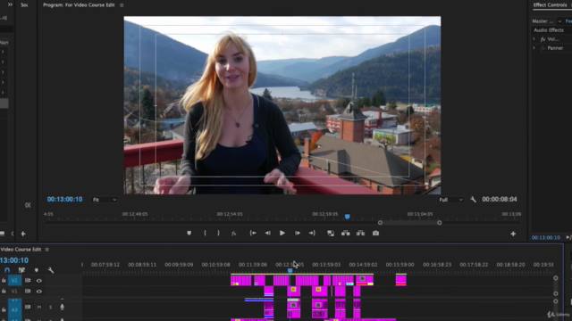Viewport: 572px width, 321px height.
Task: Target track V2 header
Action: point(14,281)
